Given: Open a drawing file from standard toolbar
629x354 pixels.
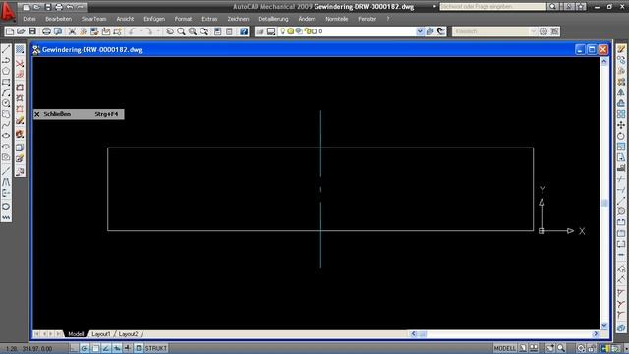Looking at the screenshot, I should point(21,31).
